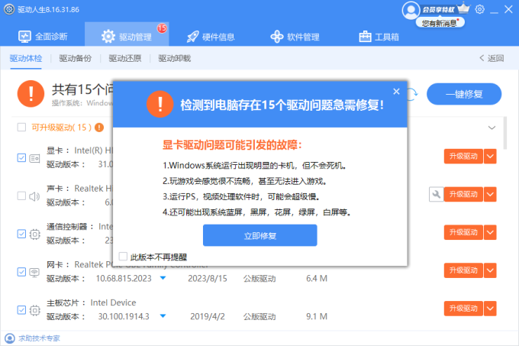The width and height of the screenshot is (519, 346).
Task: Uncheck the 显卡 driver checkbox
Action: pos(21,157)
